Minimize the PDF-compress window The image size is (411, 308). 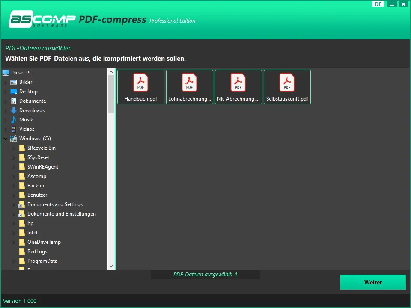point(392,4)
